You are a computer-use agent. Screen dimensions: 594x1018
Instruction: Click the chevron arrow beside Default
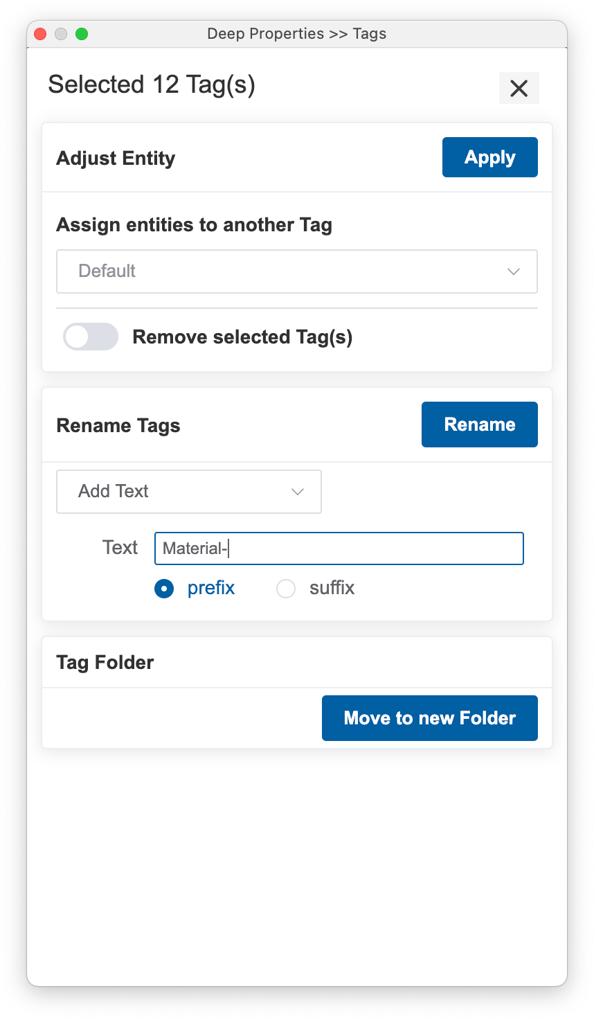[513, 271]
